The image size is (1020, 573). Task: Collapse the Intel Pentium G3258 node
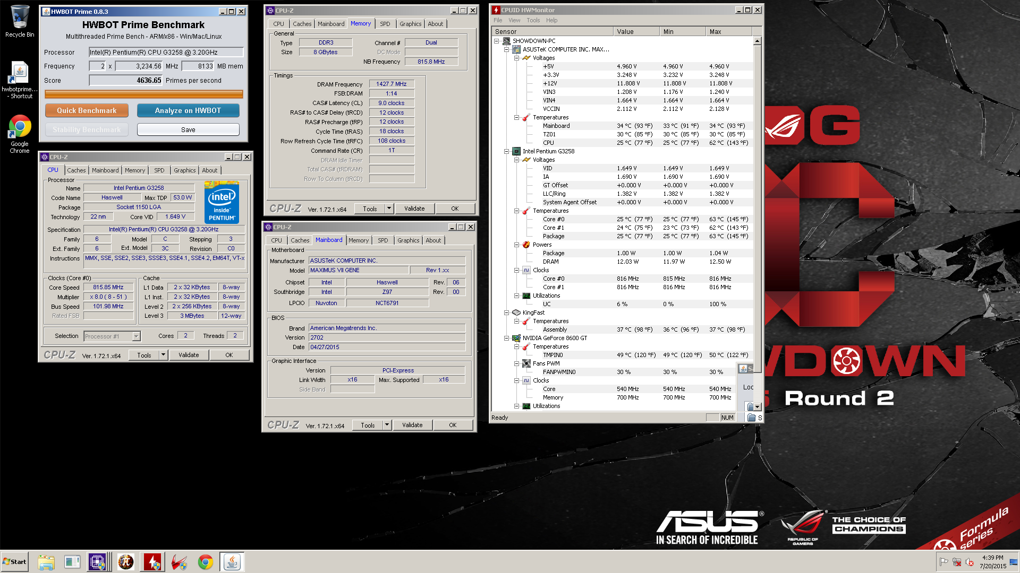click(x=507, y=151)
